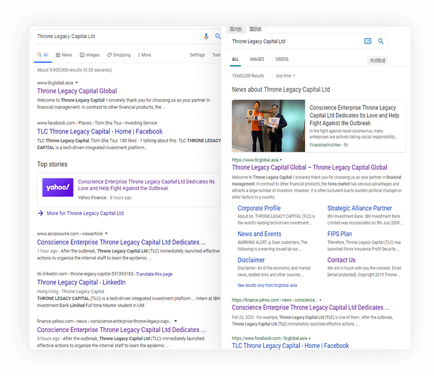Click arrow icon beside More for Throne Legacy

(x=40, y=213)
